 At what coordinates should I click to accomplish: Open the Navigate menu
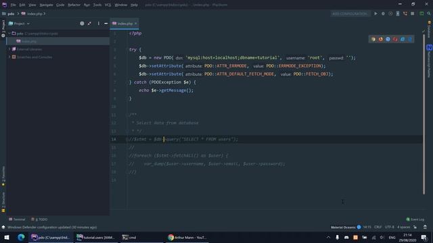point(46,5)
